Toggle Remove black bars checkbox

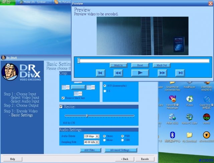point(63,98)
